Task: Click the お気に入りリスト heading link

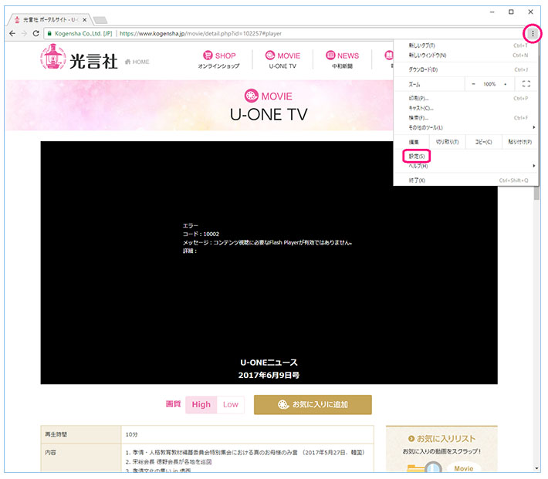Action: pos(441,438)
